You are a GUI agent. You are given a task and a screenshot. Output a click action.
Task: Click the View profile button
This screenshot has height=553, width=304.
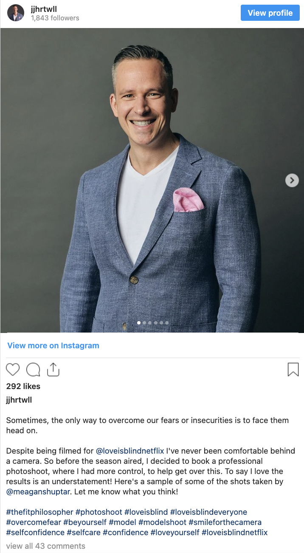pyautogui.click(x=270, y=13)
